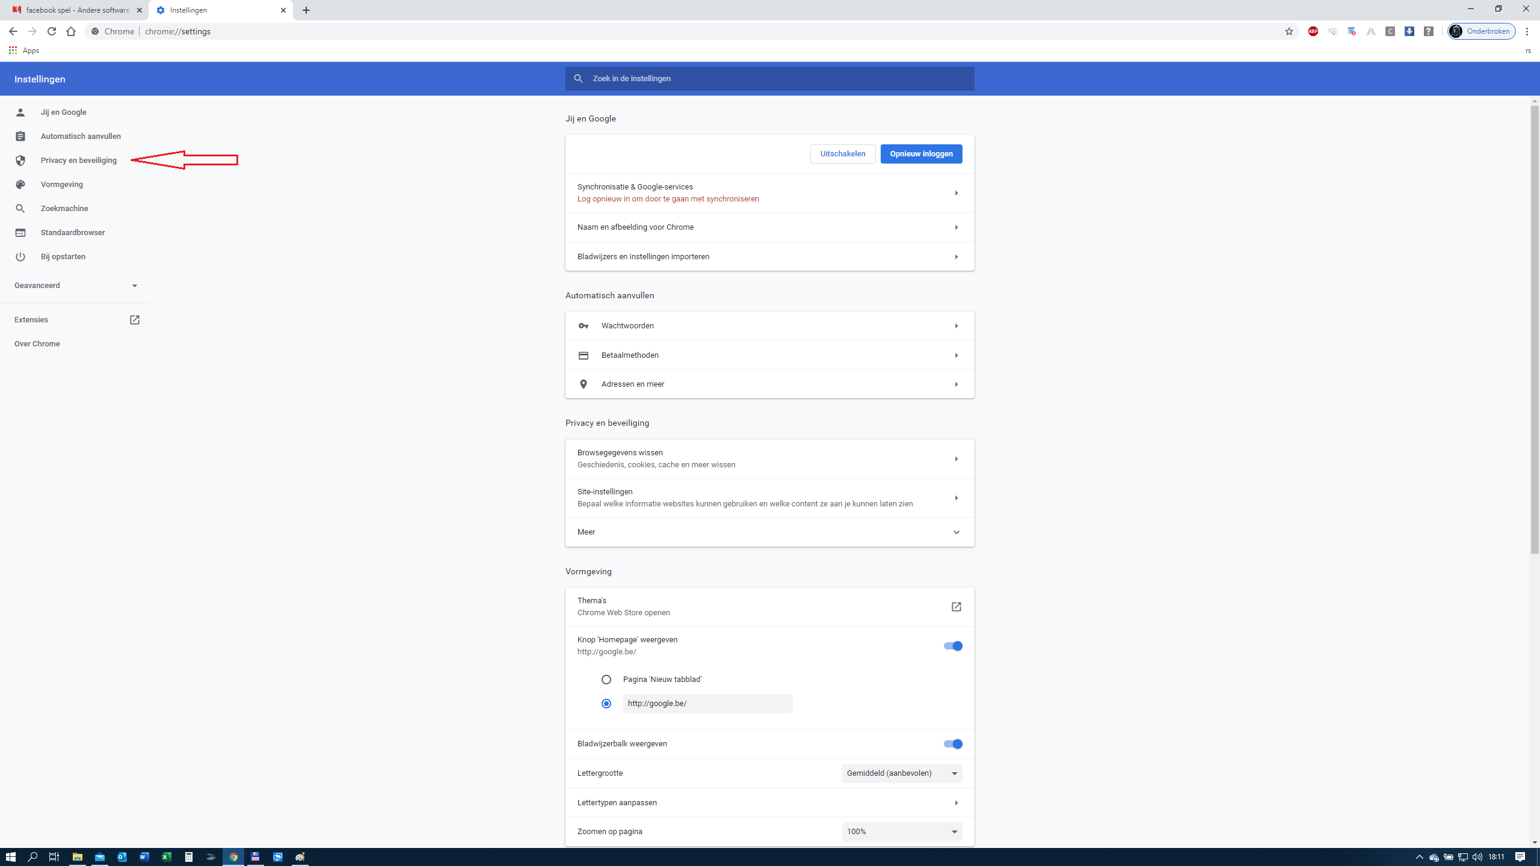This screenshot has width=1540, height=866.
Task: Reload the current page
Action: point(52,31)
